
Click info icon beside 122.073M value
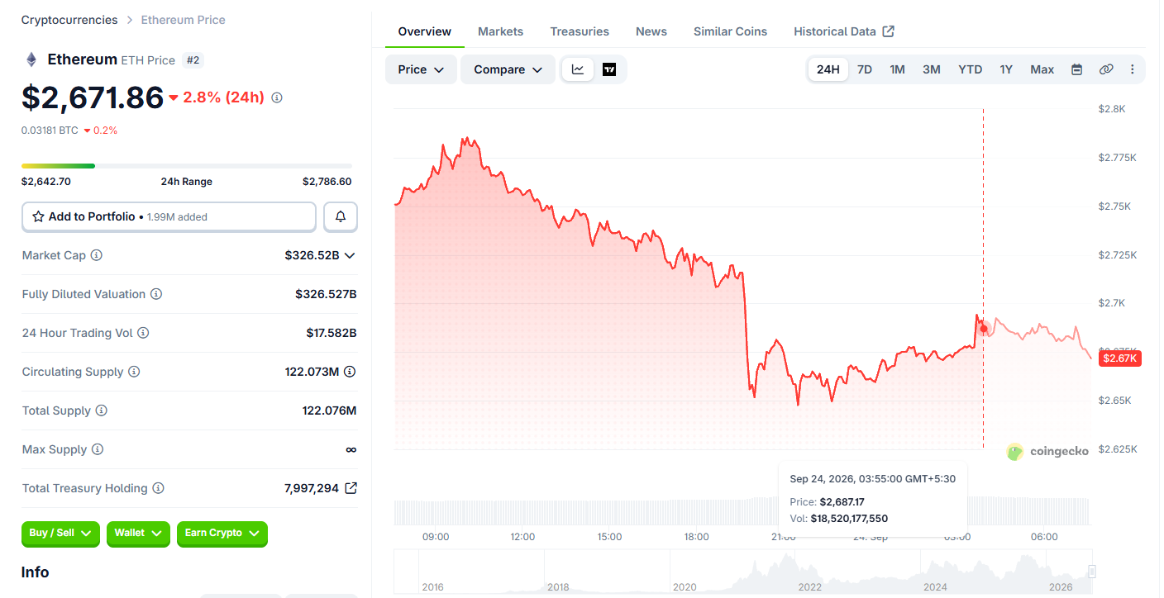[x=350, y=372]
